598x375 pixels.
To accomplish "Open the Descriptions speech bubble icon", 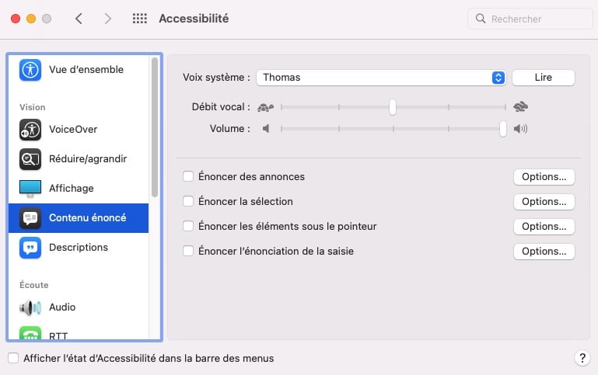I will click(x=30, y=248).
